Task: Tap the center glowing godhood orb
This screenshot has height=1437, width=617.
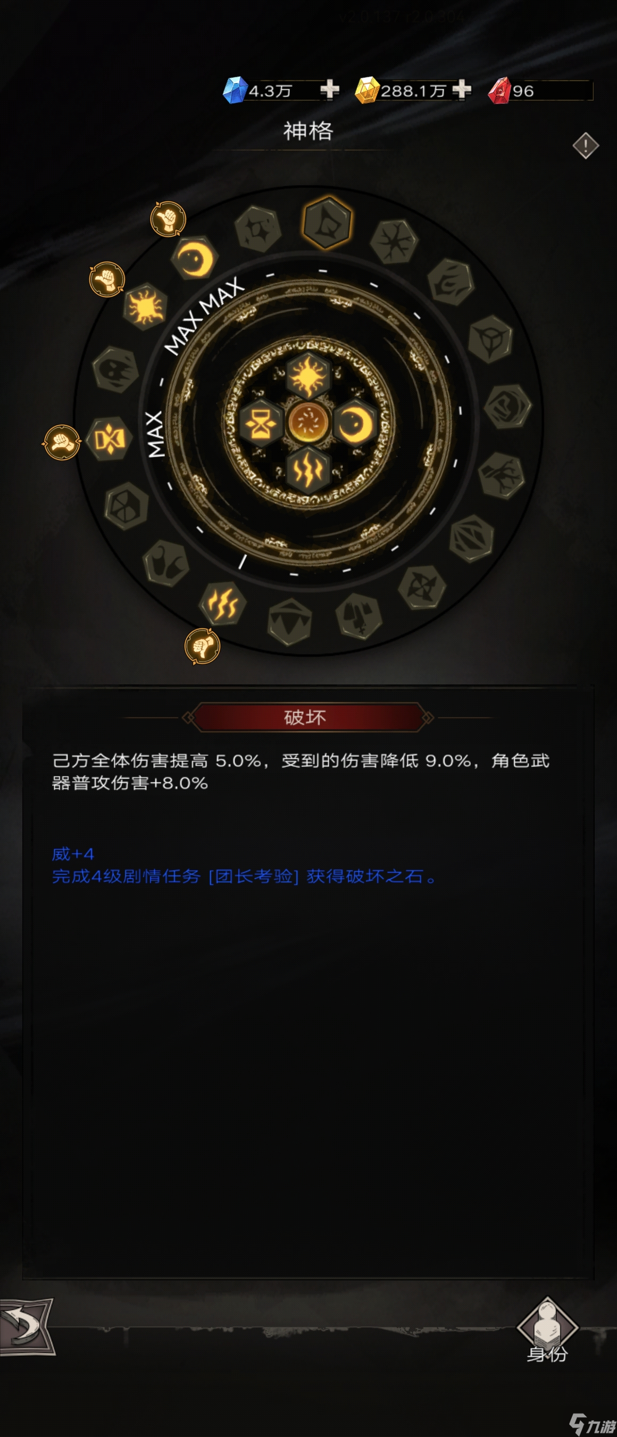Action: pyautogui.click(x=307, y=422)
